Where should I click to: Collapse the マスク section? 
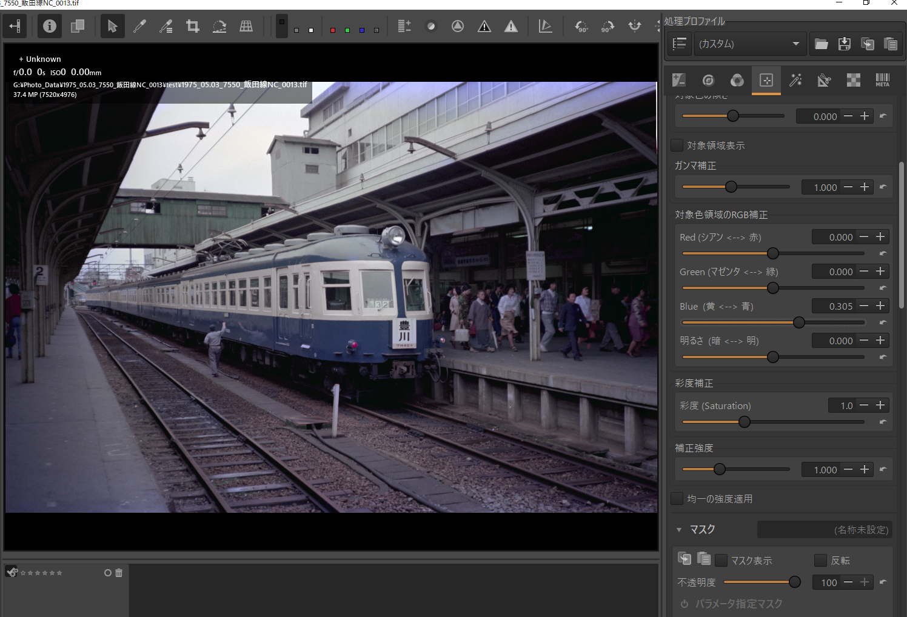tap(679, 530)
